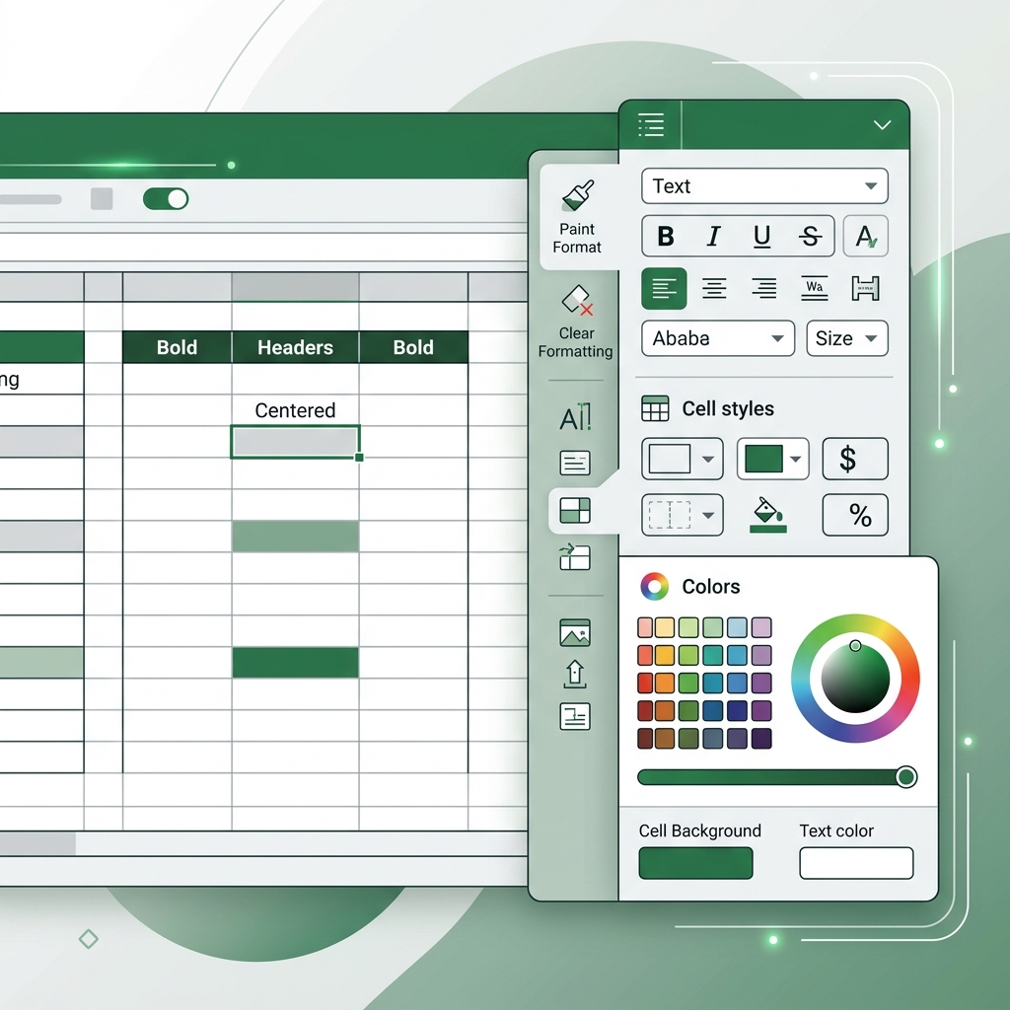Open the white cell style dropdown
1010x1010 pixels.
tap(683, 459)
